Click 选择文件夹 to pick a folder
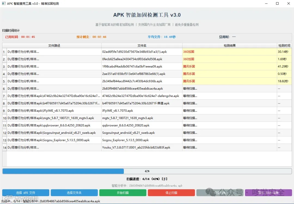 pyautogui.click(x=74, y=193)
